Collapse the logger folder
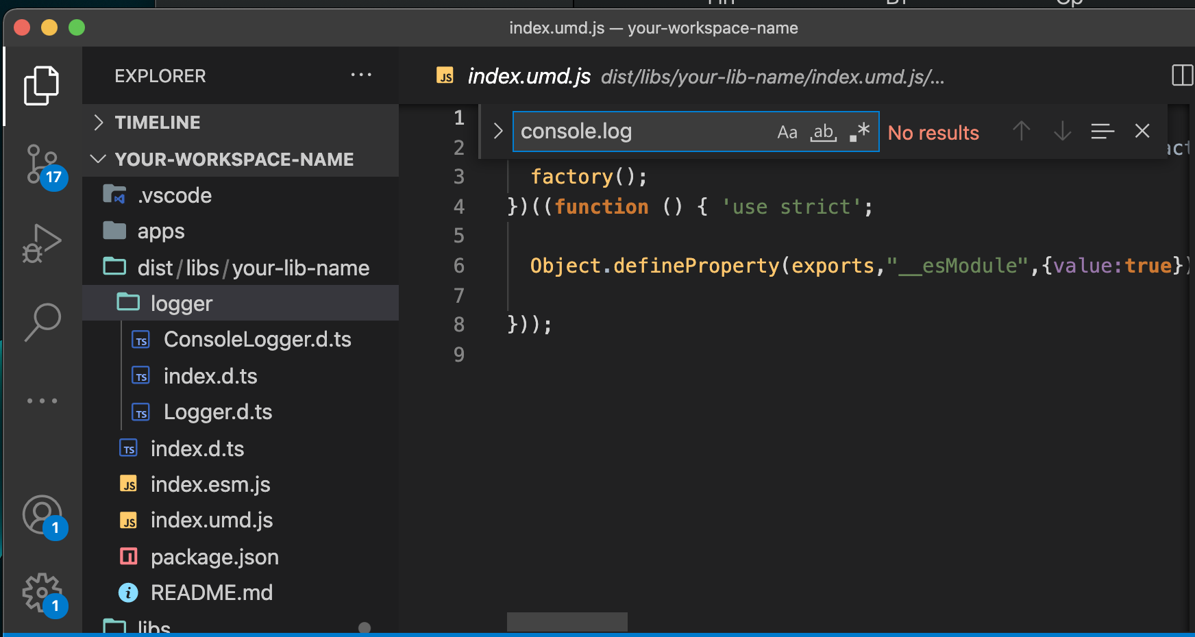Screen dimensions: 1195x637 coord(241,303)
